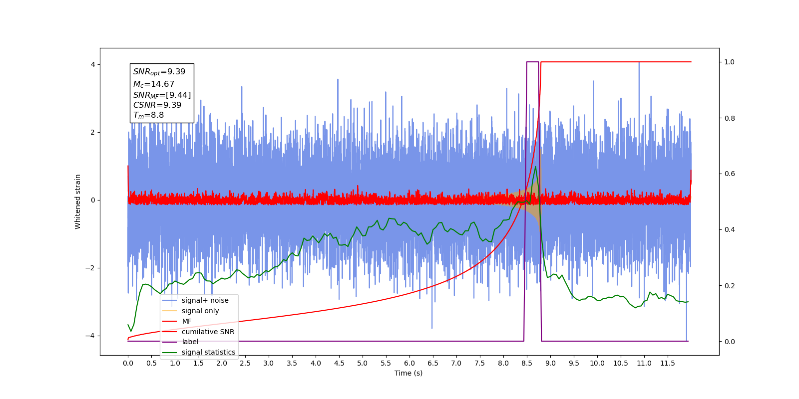Image resolution: width=799 pixels, height=399 pixels.
Task: Click the SNRMF=[9.44] annotation text
Action: pyautogui.click(x=162, y=95)
